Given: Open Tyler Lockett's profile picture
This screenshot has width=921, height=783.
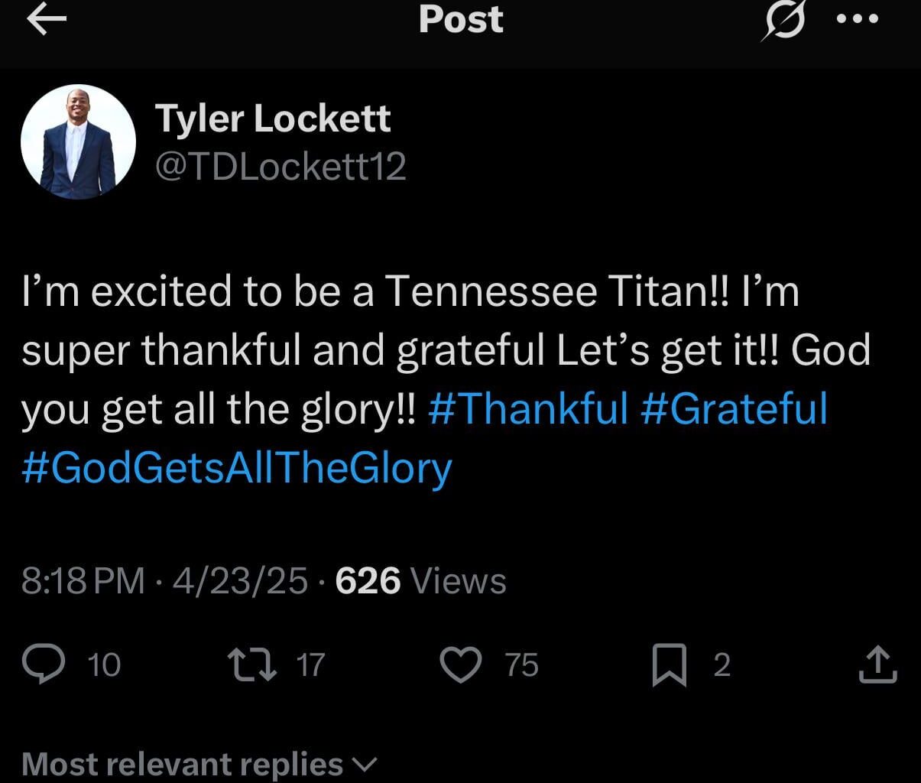Looking at the screenshot, I should pos(78,141).
